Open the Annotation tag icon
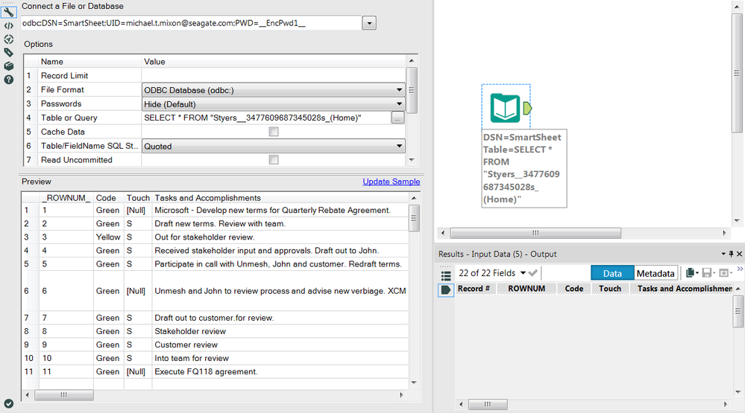The width and height of the screenshot is (745, 413). pyautogui.click(x=8, y=52)
